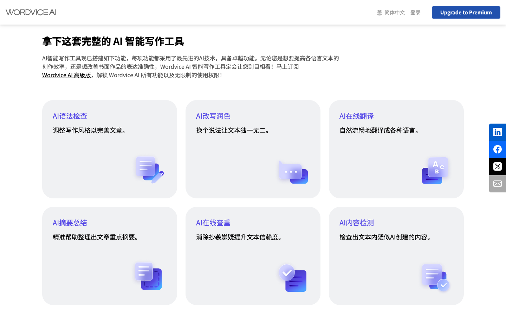Open the AI语法检查 feature page

click(x=70, y=116)
